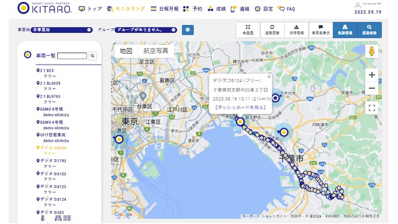Toggle 軌跡情報 track info

coord(345,30)
